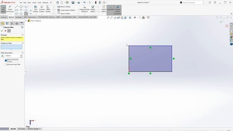233x131 pixels.
Task: Click the Home icon in the title toolbar
Action: click(x=58, y=3)
